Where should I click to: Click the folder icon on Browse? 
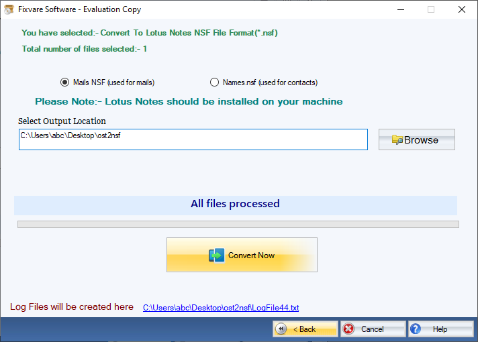click(397, 139)
